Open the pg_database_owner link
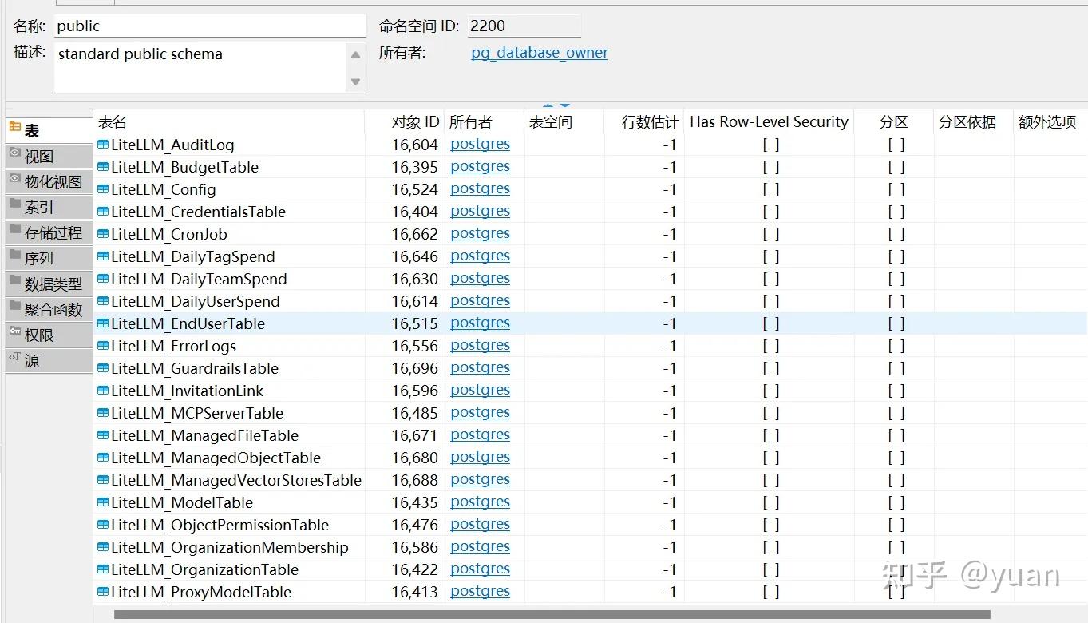The width and height of the screenshot is (1088, 623). [x=539, y=53]
